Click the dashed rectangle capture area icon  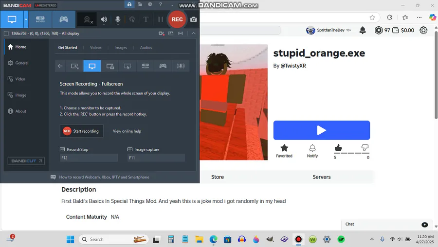pyautogui.click(x=6, y=34)
